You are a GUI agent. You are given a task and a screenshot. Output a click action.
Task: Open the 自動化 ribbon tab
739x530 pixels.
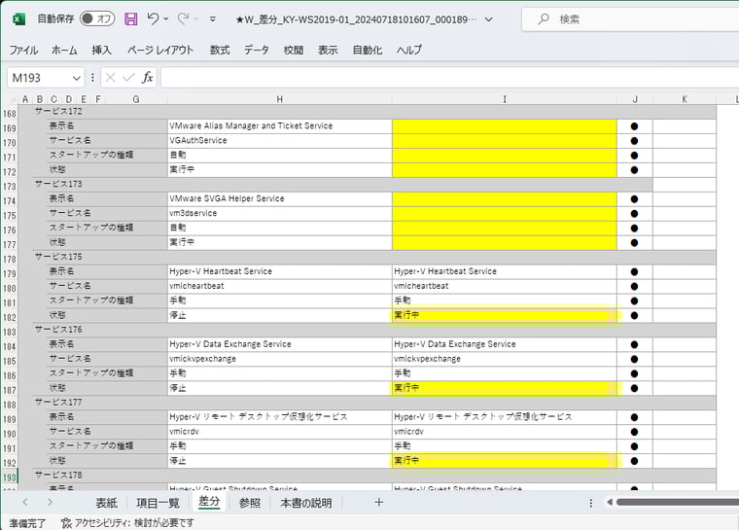pos(368,50)
